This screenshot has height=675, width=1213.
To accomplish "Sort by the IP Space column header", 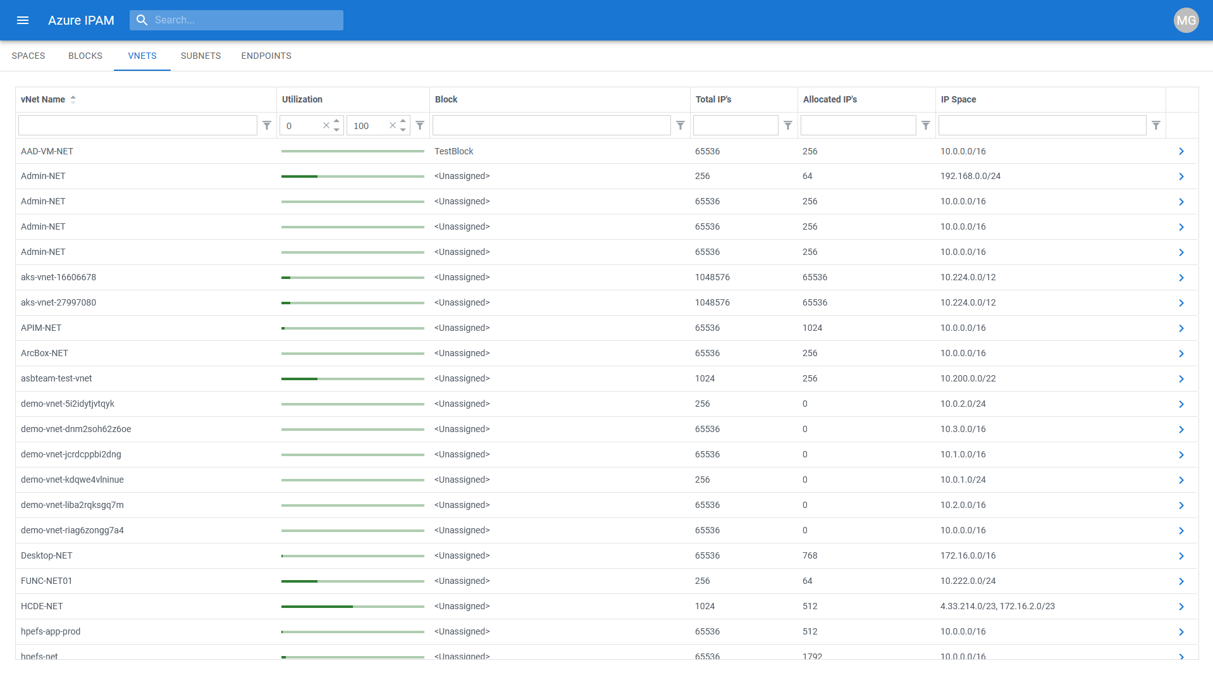I will pyautogui.click(x=958, y=99).
